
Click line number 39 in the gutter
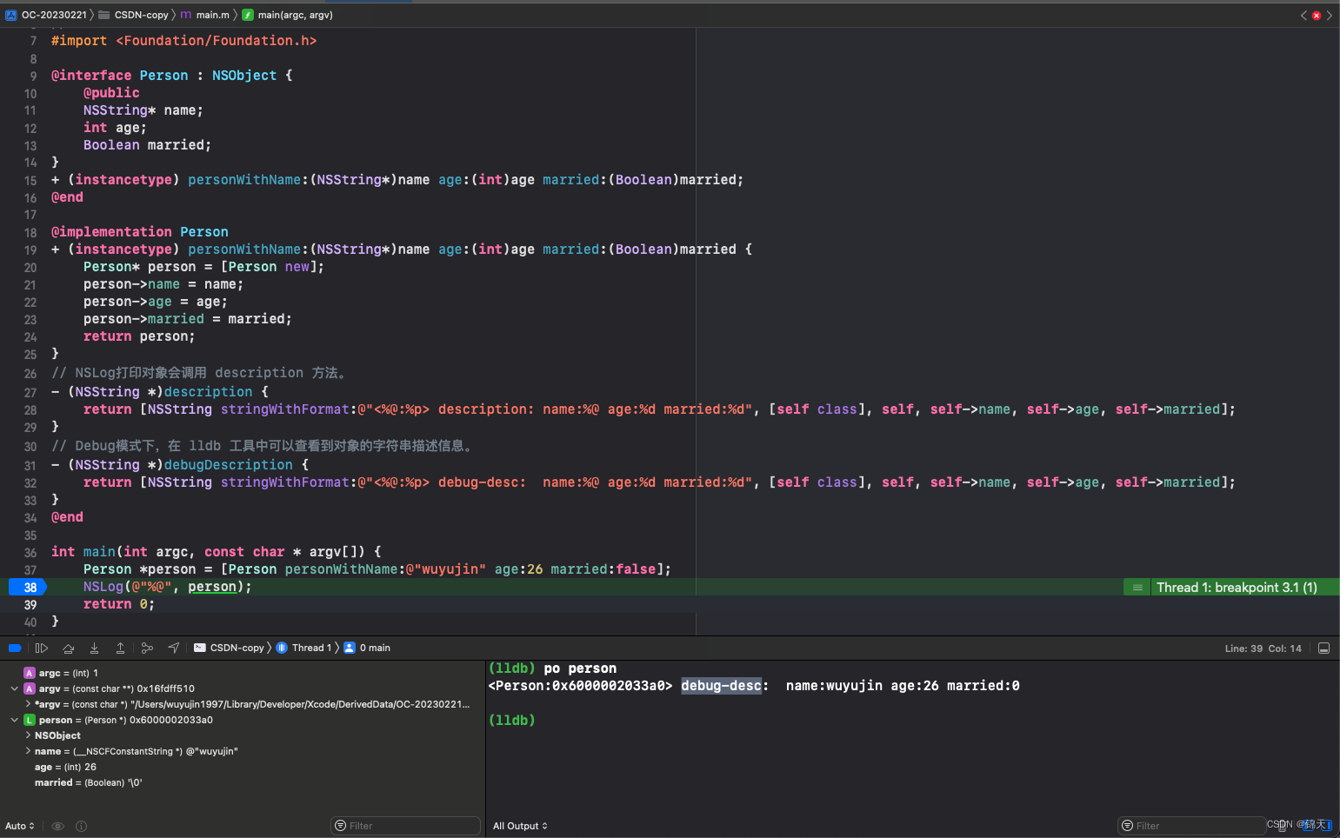tap(30, 605)
